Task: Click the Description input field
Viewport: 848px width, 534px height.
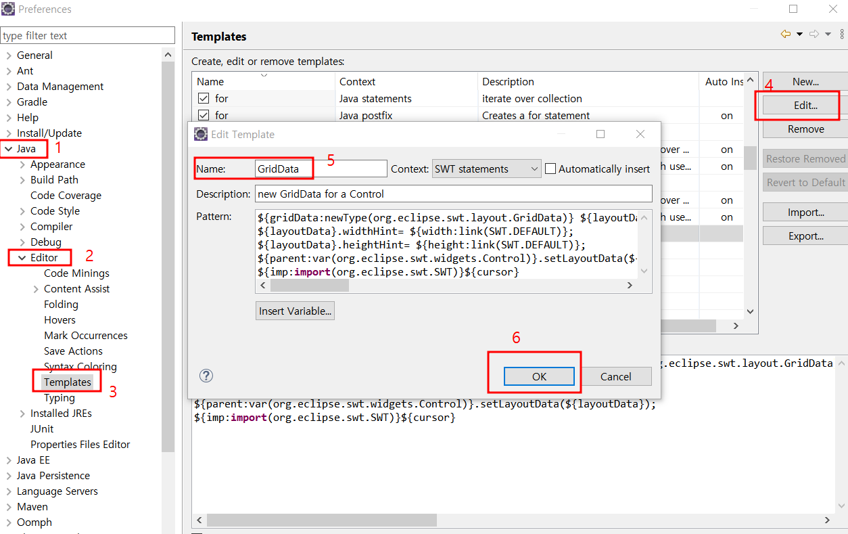Action: tap(453, 194)
